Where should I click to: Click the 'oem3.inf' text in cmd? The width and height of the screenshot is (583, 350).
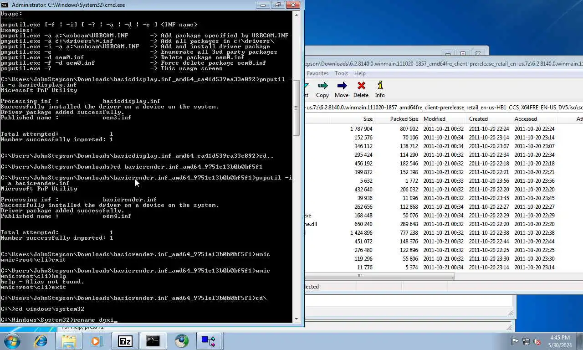(117, 118)
